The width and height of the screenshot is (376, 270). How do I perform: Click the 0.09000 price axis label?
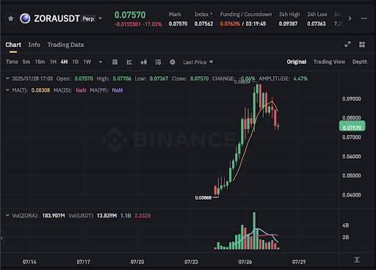[352, 99]
